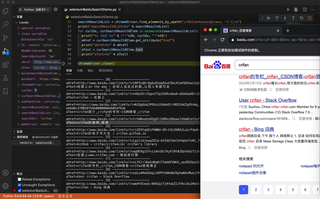Select the seleniumBaiduSearchDemo.py editor tab
Image resolution: width=320 pixels, height=199 pixels.
[x=93, y=10]
